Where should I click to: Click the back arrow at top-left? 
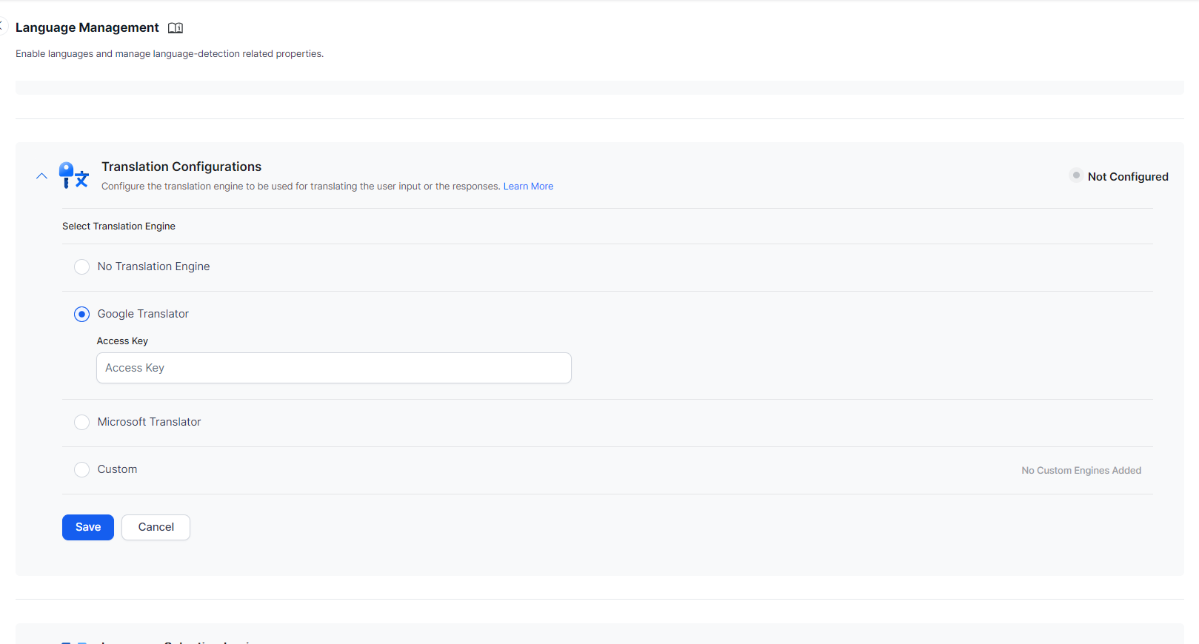click(x=2, y=27)
